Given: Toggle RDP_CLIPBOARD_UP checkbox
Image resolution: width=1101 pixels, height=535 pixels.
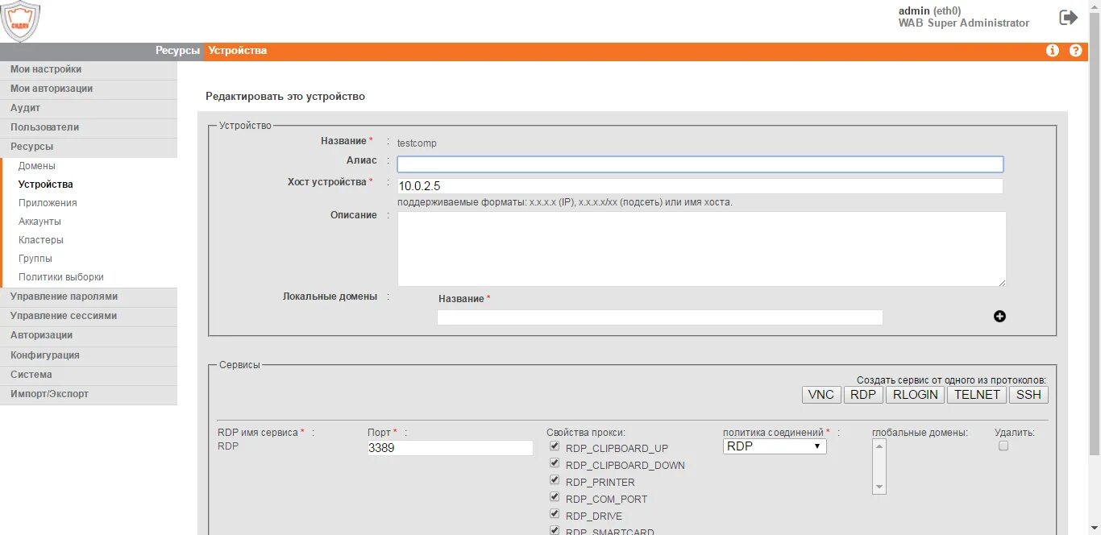Looking at the screenshot, I should pos(554,446).
